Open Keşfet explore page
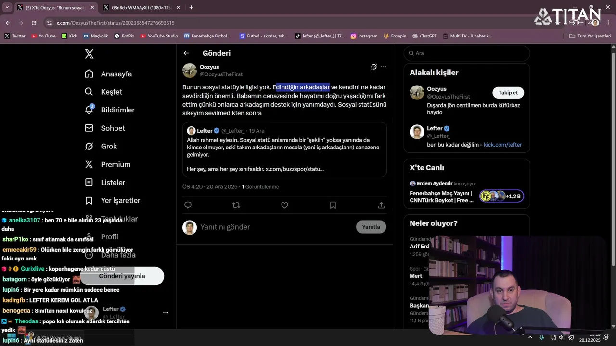 pyautogui.click(x=103, y=92)
